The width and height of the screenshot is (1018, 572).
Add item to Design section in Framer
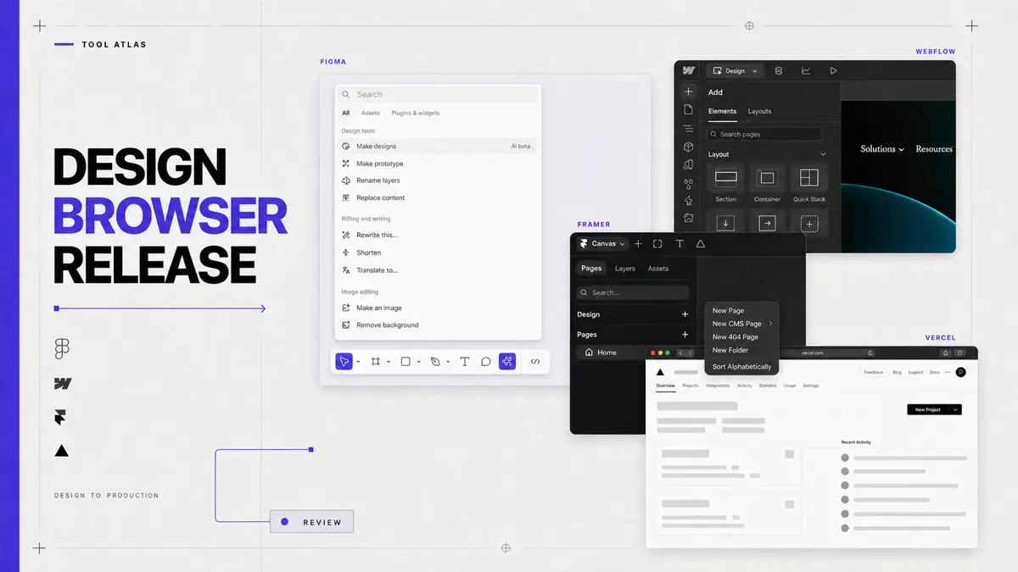click(x=685, y=314)
